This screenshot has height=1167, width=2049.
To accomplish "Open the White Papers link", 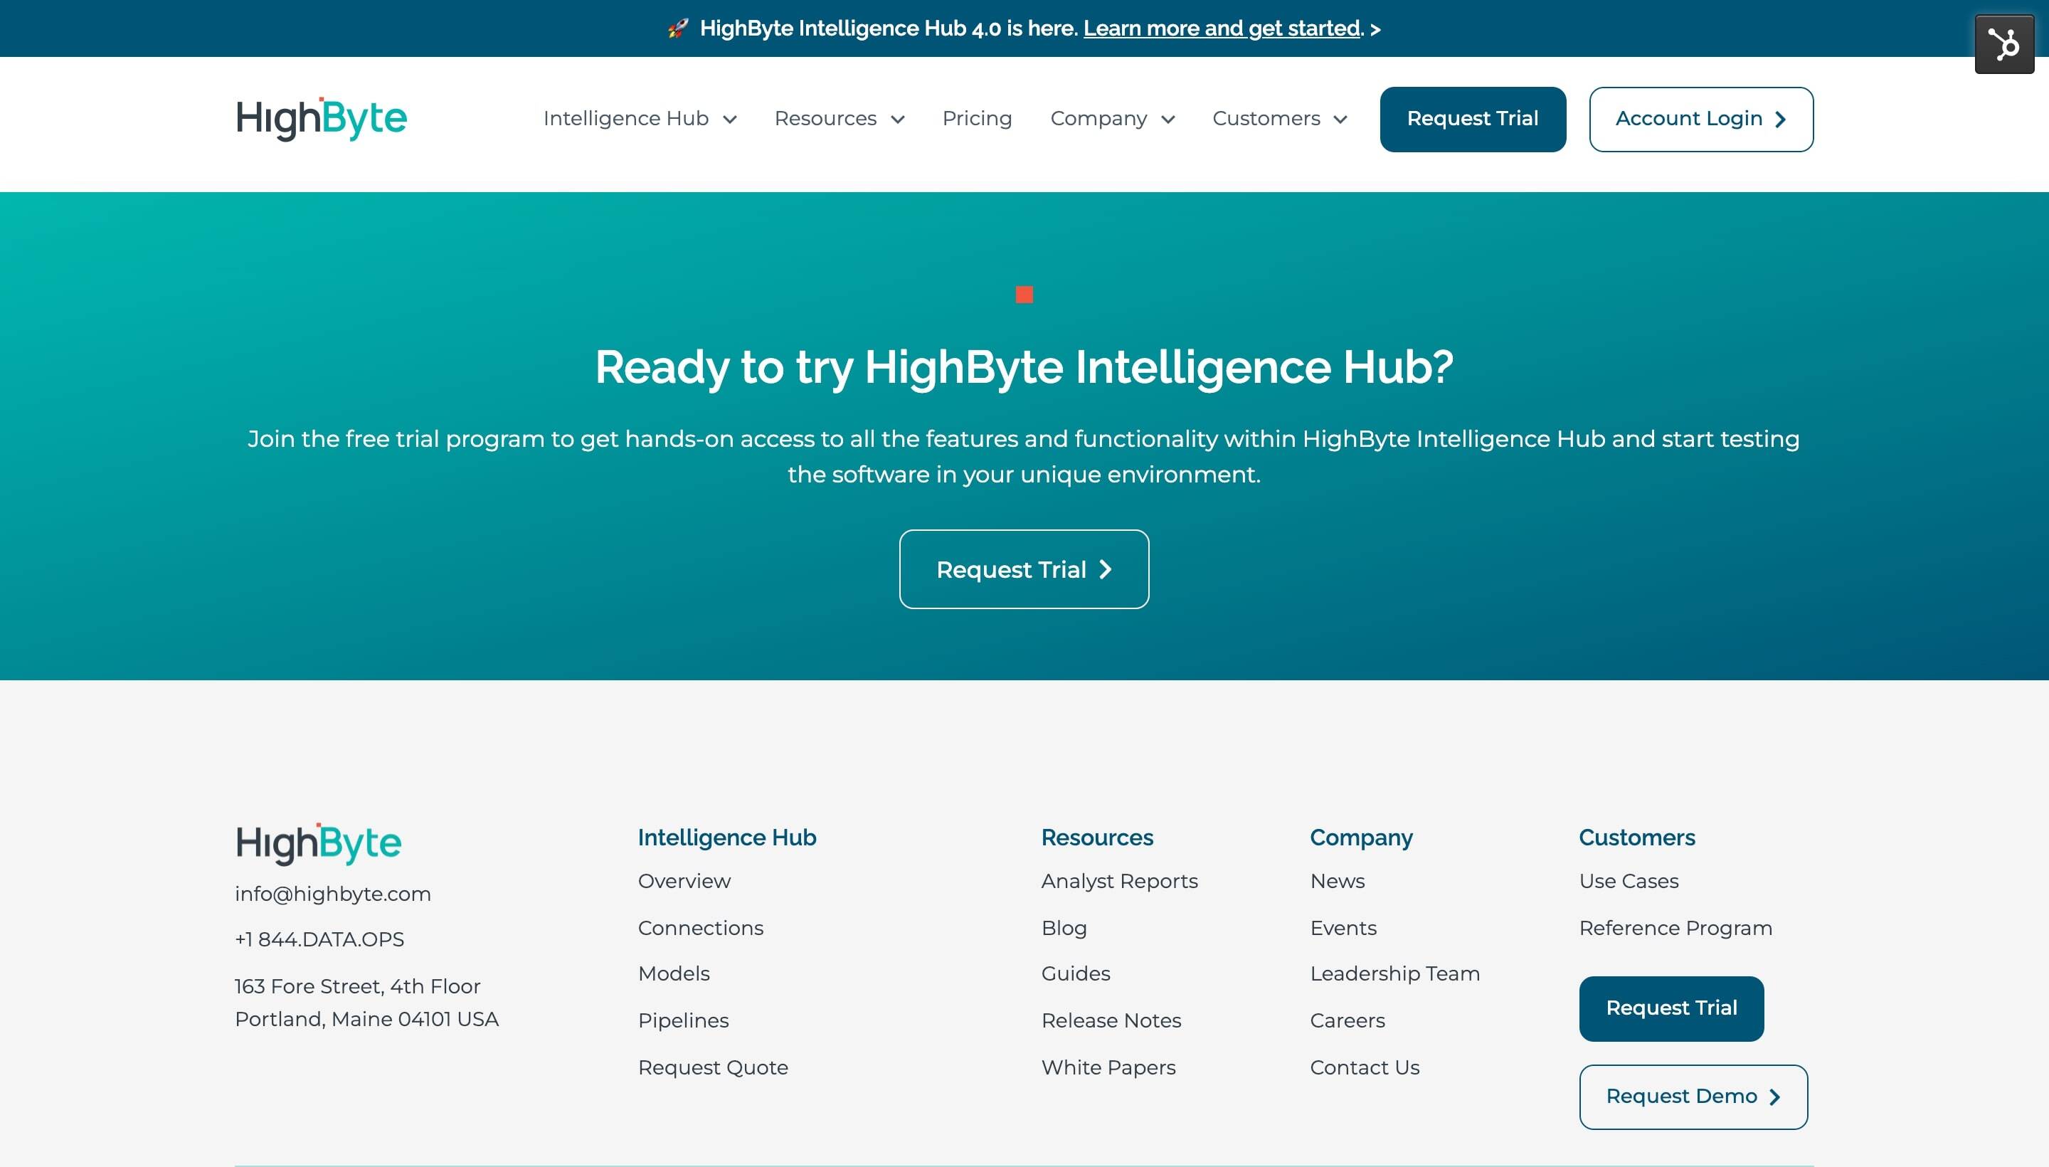I will coord(1108,1067).
